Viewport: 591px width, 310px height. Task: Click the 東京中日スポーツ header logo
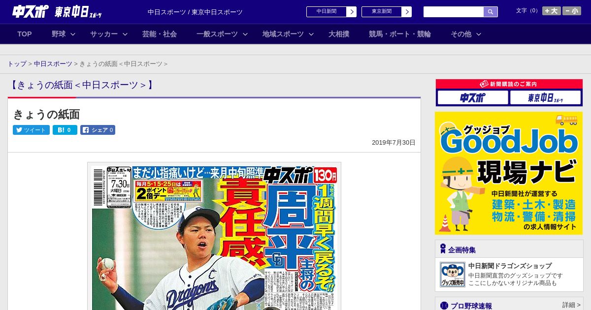coord(79,12)
